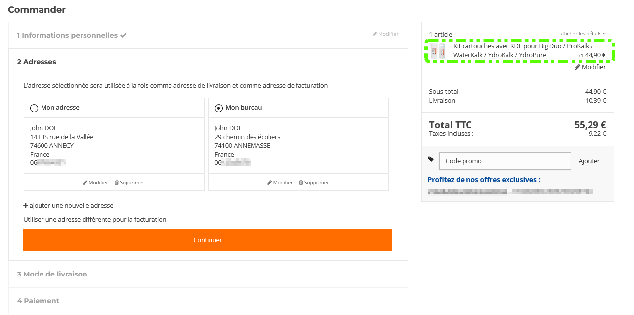Expand the 4 Paiement step

click(38, 301)
